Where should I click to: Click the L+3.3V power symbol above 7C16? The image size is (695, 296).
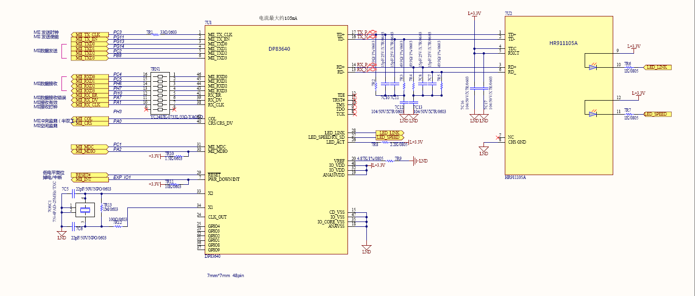(x=474, y=15)
